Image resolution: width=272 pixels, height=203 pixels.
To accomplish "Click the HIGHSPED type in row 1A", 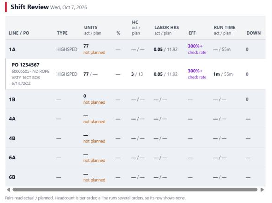I will click(67, 49).
